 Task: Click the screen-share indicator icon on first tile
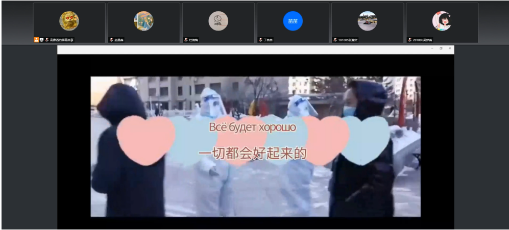(x=41, y=40)
